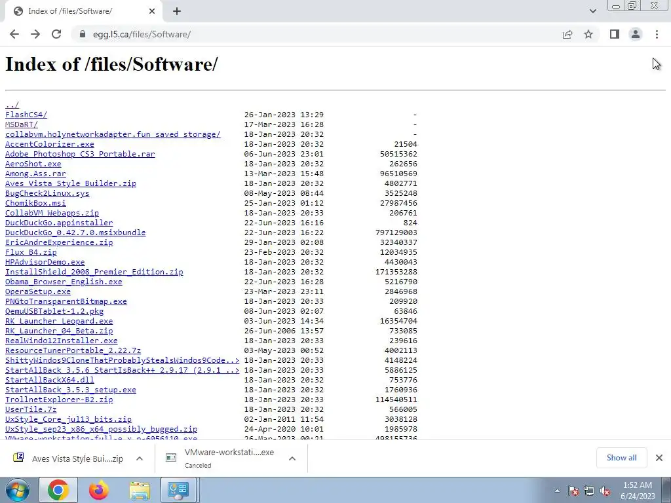Viewport: 671px width, 503px height.
Task: Download BugCheck2Linux.sys
Action: [47, 193]
